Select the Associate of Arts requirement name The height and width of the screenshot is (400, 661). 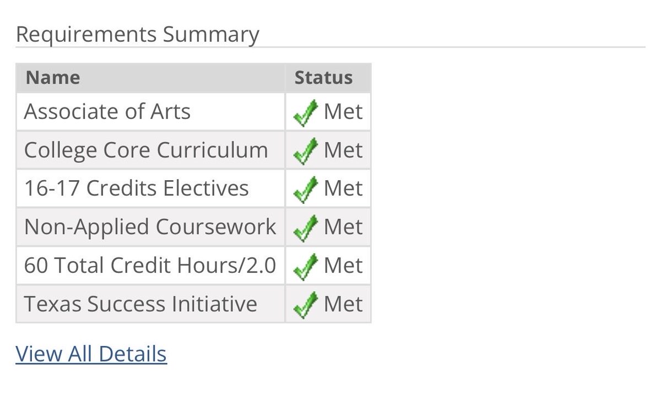point(107,112)
